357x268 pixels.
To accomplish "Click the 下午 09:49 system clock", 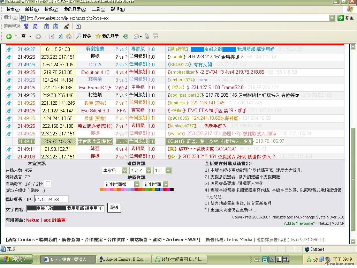I will pyautogui.click(x=343, y=259).
